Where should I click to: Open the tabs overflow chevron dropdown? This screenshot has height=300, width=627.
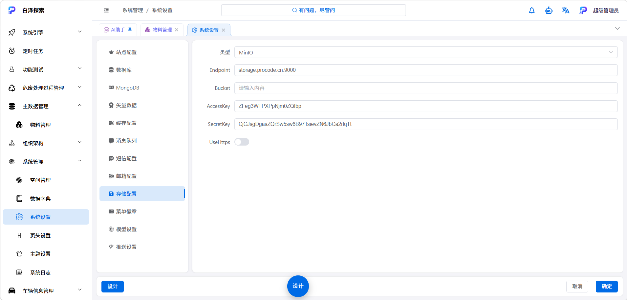click(617, 29)
